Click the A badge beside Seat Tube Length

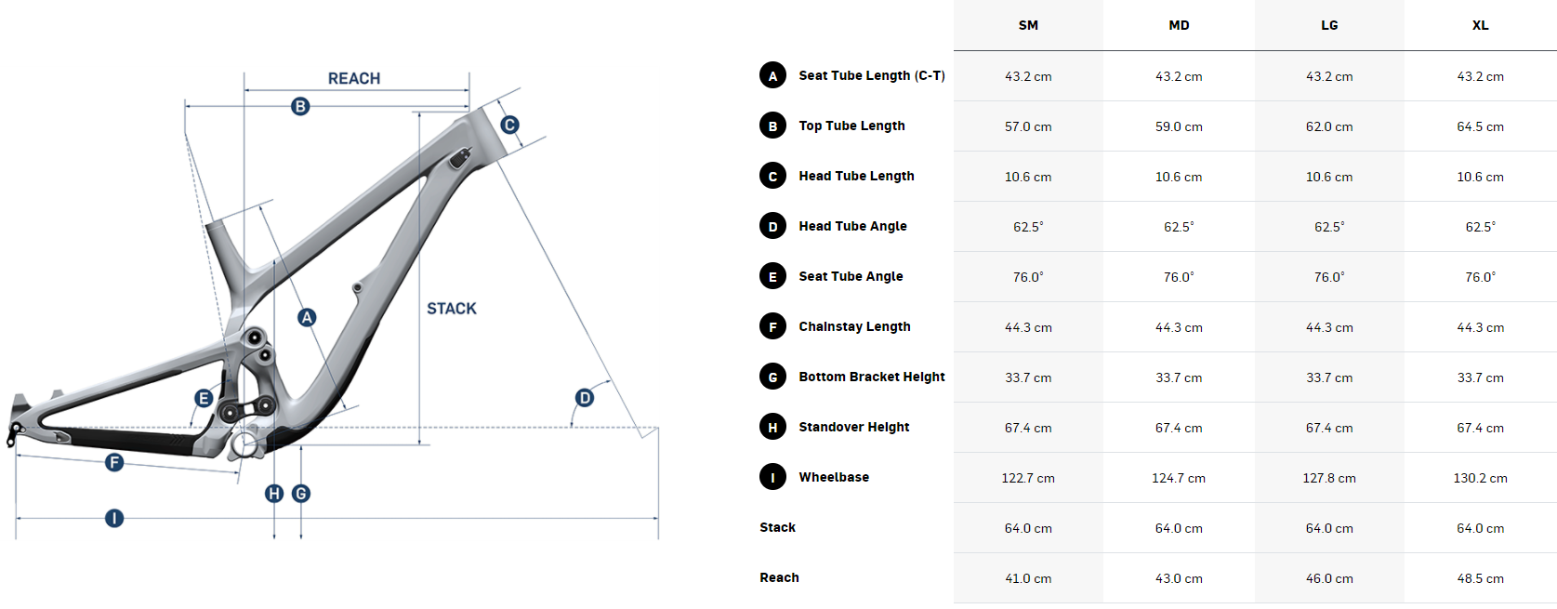pyautogui.click(x=772, y=76)
